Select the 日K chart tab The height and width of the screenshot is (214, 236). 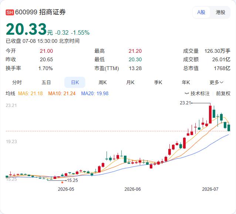pyautogui.click(x=75, y=82)
